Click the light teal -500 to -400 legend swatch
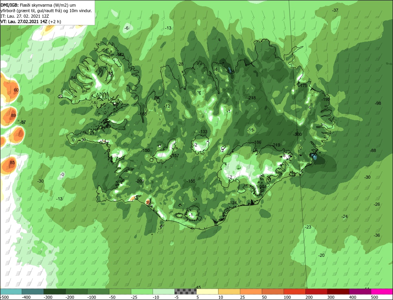This screenshot has width=393, height=300. 11,291
